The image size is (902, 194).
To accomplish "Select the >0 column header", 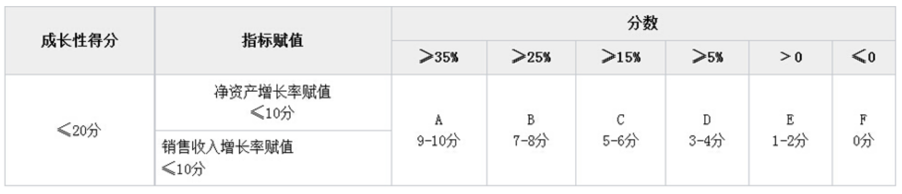I will [x=790, y=57].
